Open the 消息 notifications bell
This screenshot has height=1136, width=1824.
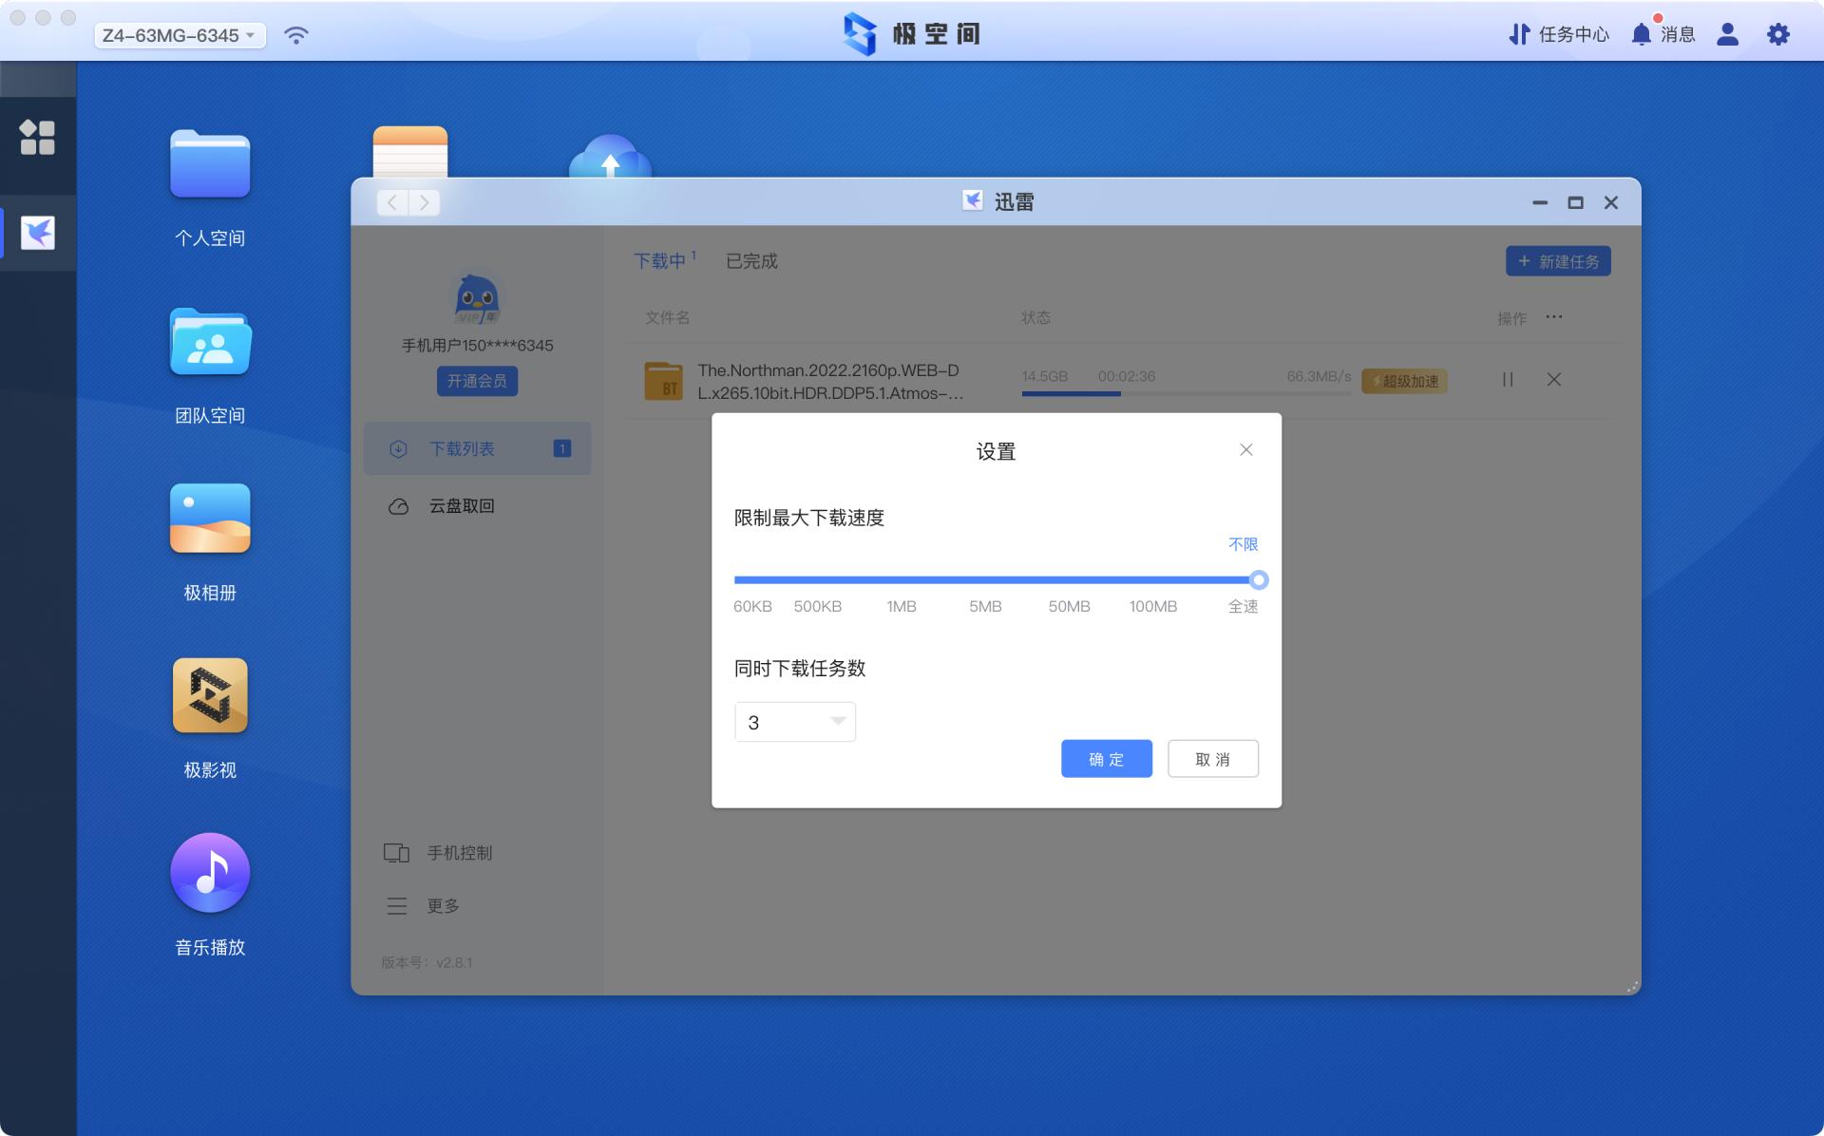tap(1664, 34)
